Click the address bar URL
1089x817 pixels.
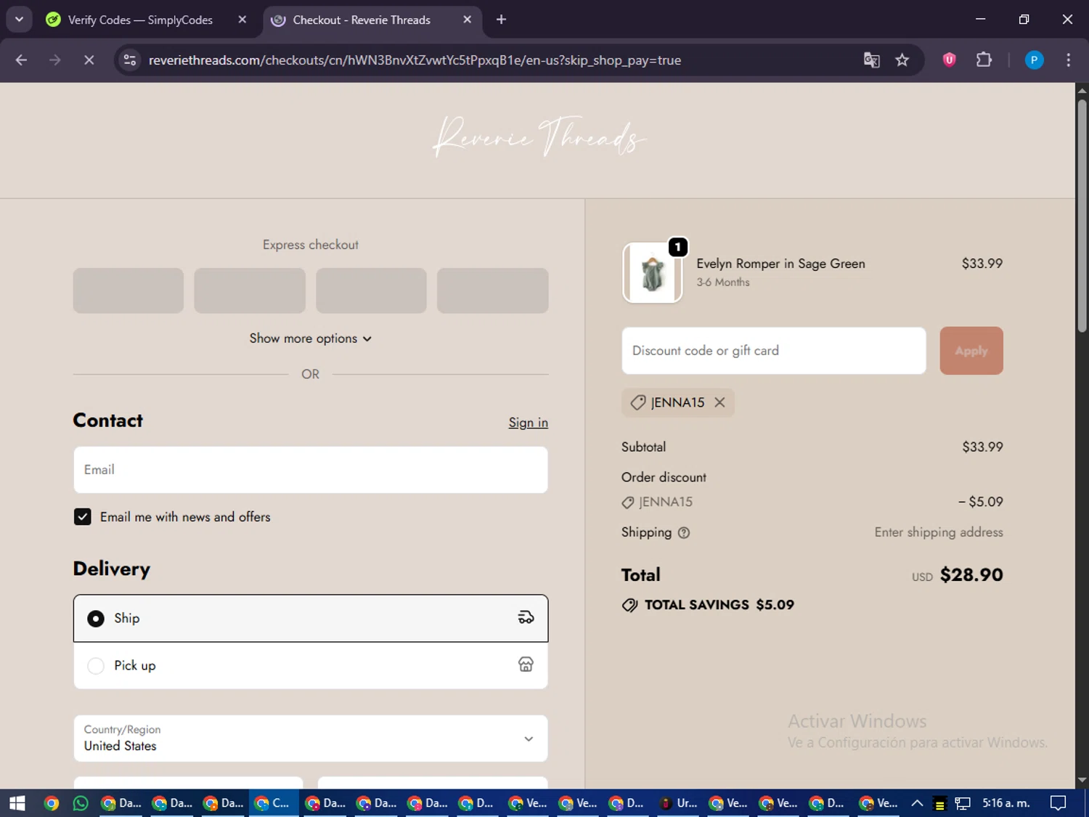pos(415,60)
